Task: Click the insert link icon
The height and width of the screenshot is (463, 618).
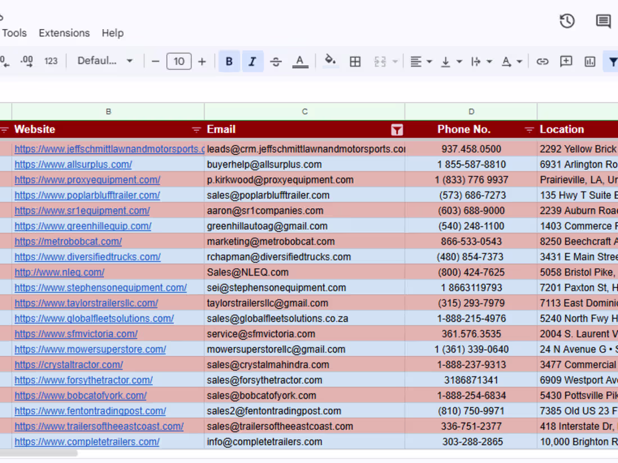Action: tap(542, 61)
